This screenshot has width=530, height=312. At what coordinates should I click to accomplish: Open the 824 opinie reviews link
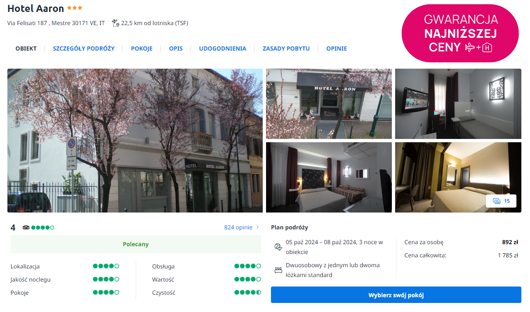pyautogui.click(x=238, y=227)
